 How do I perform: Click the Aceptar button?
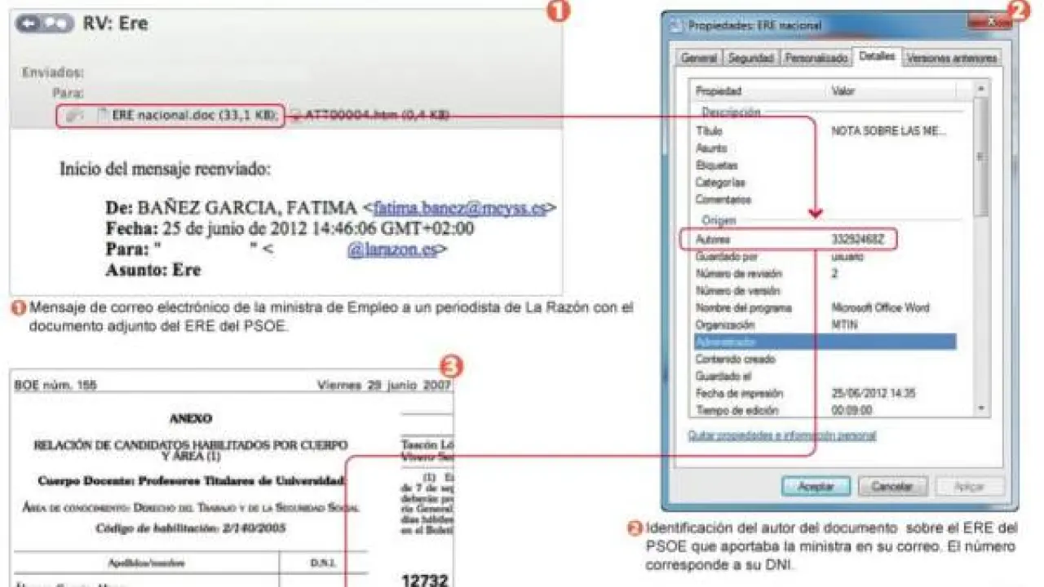pyautogui.click(x=816, y=487)
